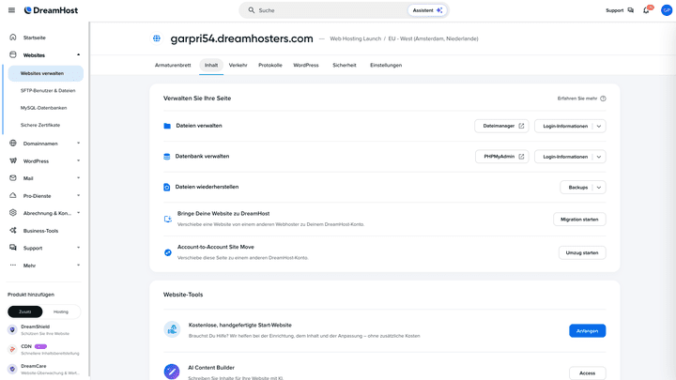Click the DreamCare product icon

click(12, 369)
